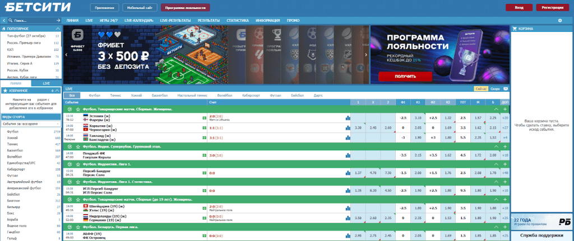Collapse Индонезия. Лига 1. Статистика group chevron
Image resolution: width=574 pixels, height=241 pixels.
coord(497,182)
